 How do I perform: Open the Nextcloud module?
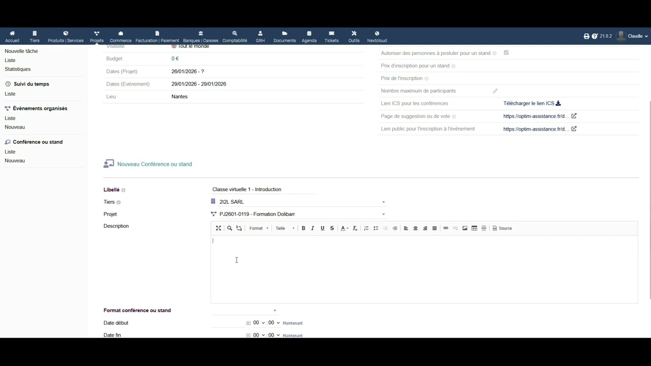pyautogui.click(x=377, y=37)
